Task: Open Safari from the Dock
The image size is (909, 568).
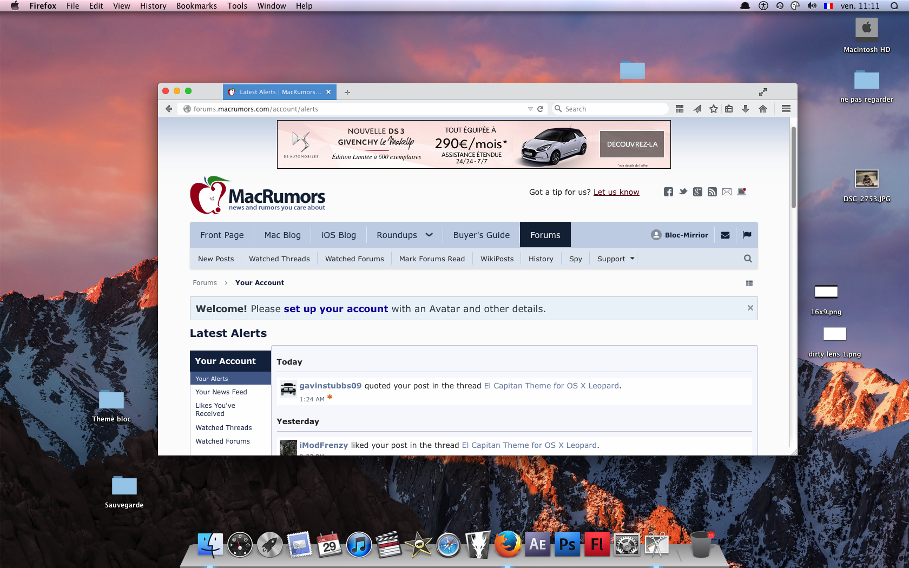Action: point(448,545)
